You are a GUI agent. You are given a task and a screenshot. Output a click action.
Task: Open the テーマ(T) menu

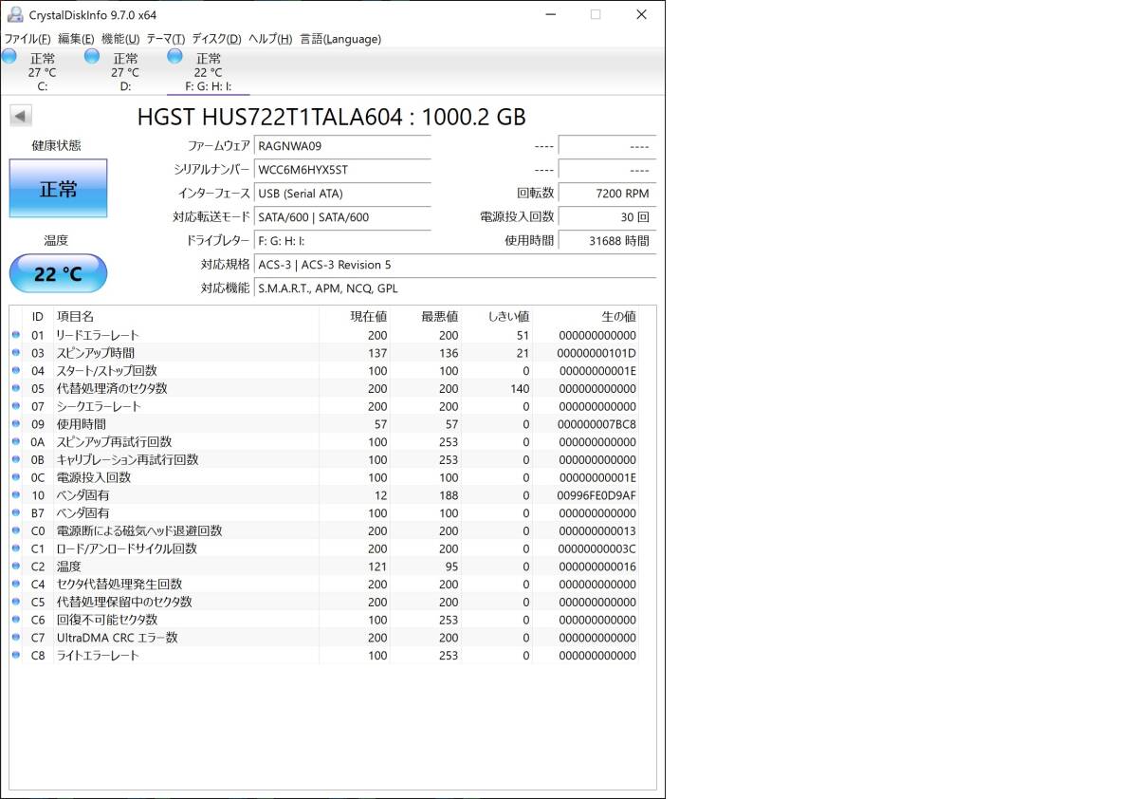pos(166,39)
